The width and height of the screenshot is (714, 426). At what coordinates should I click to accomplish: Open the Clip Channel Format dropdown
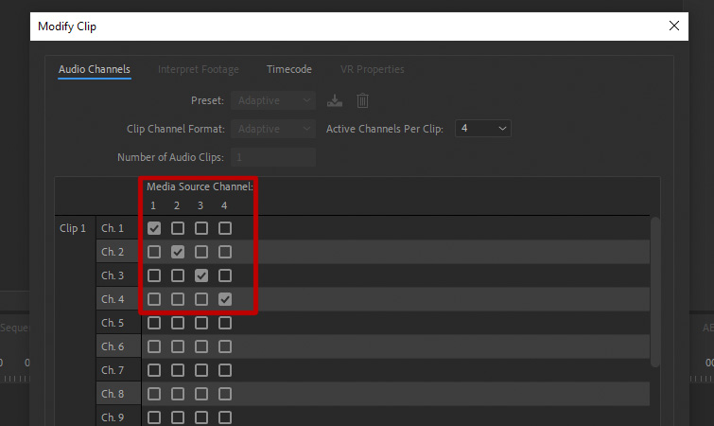[273, 129]
